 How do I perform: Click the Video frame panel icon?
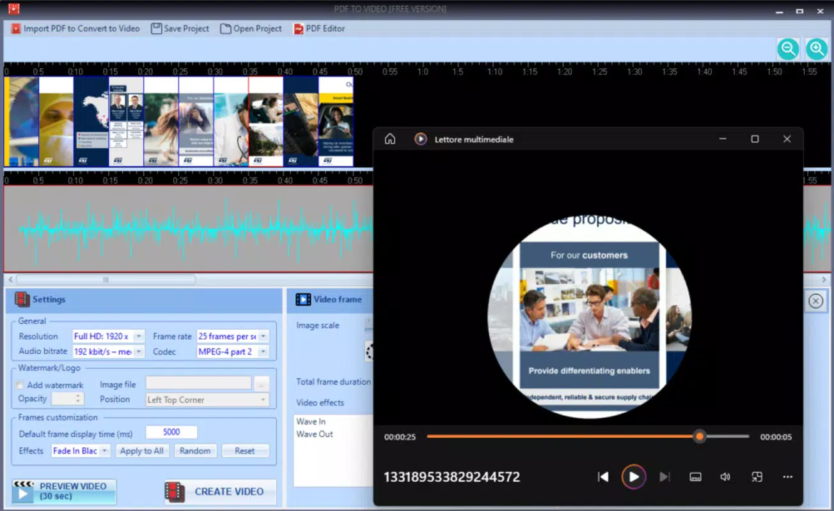(303, 299)
